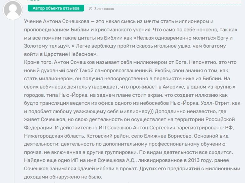
Task: Click the words 'ИП Сочешков Антон Сергеевич зарегистрировано'
Action: [161, 128]
